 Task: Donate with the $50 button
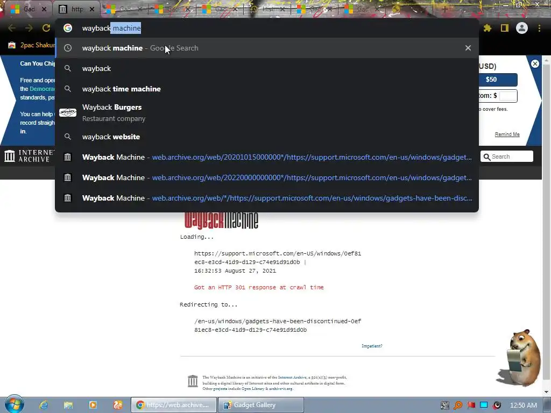498,80
